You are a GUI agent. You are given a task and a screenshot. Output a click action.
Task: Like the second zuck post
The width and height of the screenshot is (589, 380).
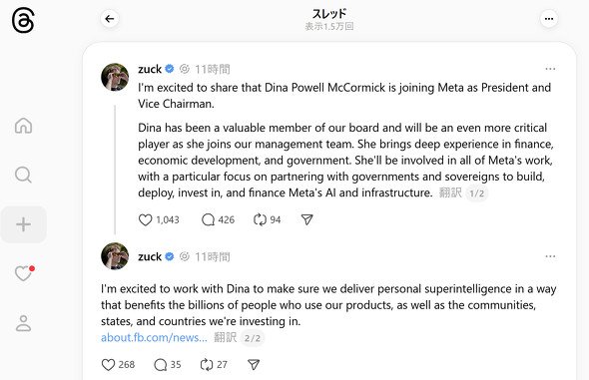tap(108, 365)
